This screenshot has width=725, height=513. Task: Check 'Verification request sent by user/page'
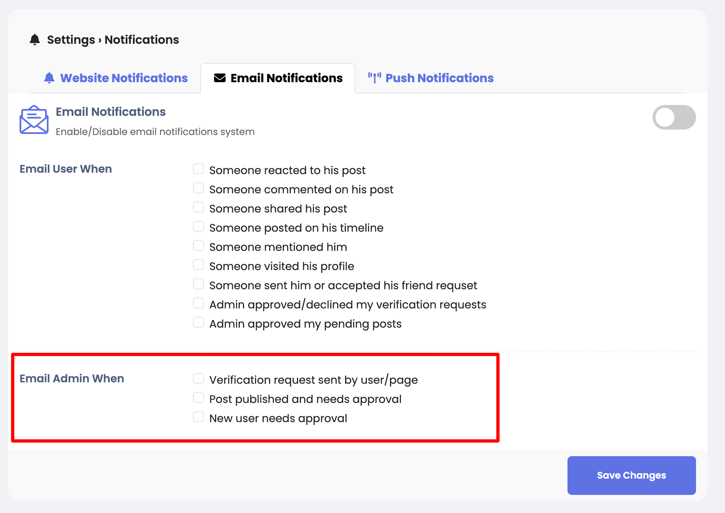198,378
